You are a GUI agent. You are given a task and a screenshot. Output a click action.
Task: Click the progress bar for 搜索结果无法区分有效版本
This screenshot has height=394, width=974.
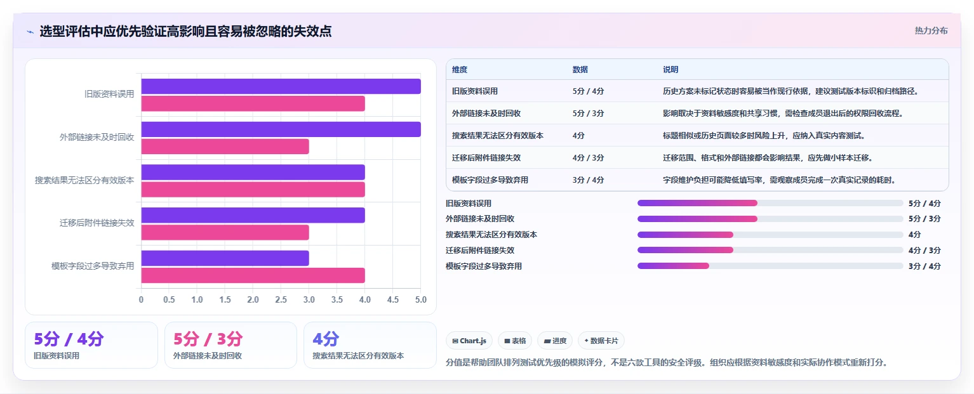pos(770,235)
